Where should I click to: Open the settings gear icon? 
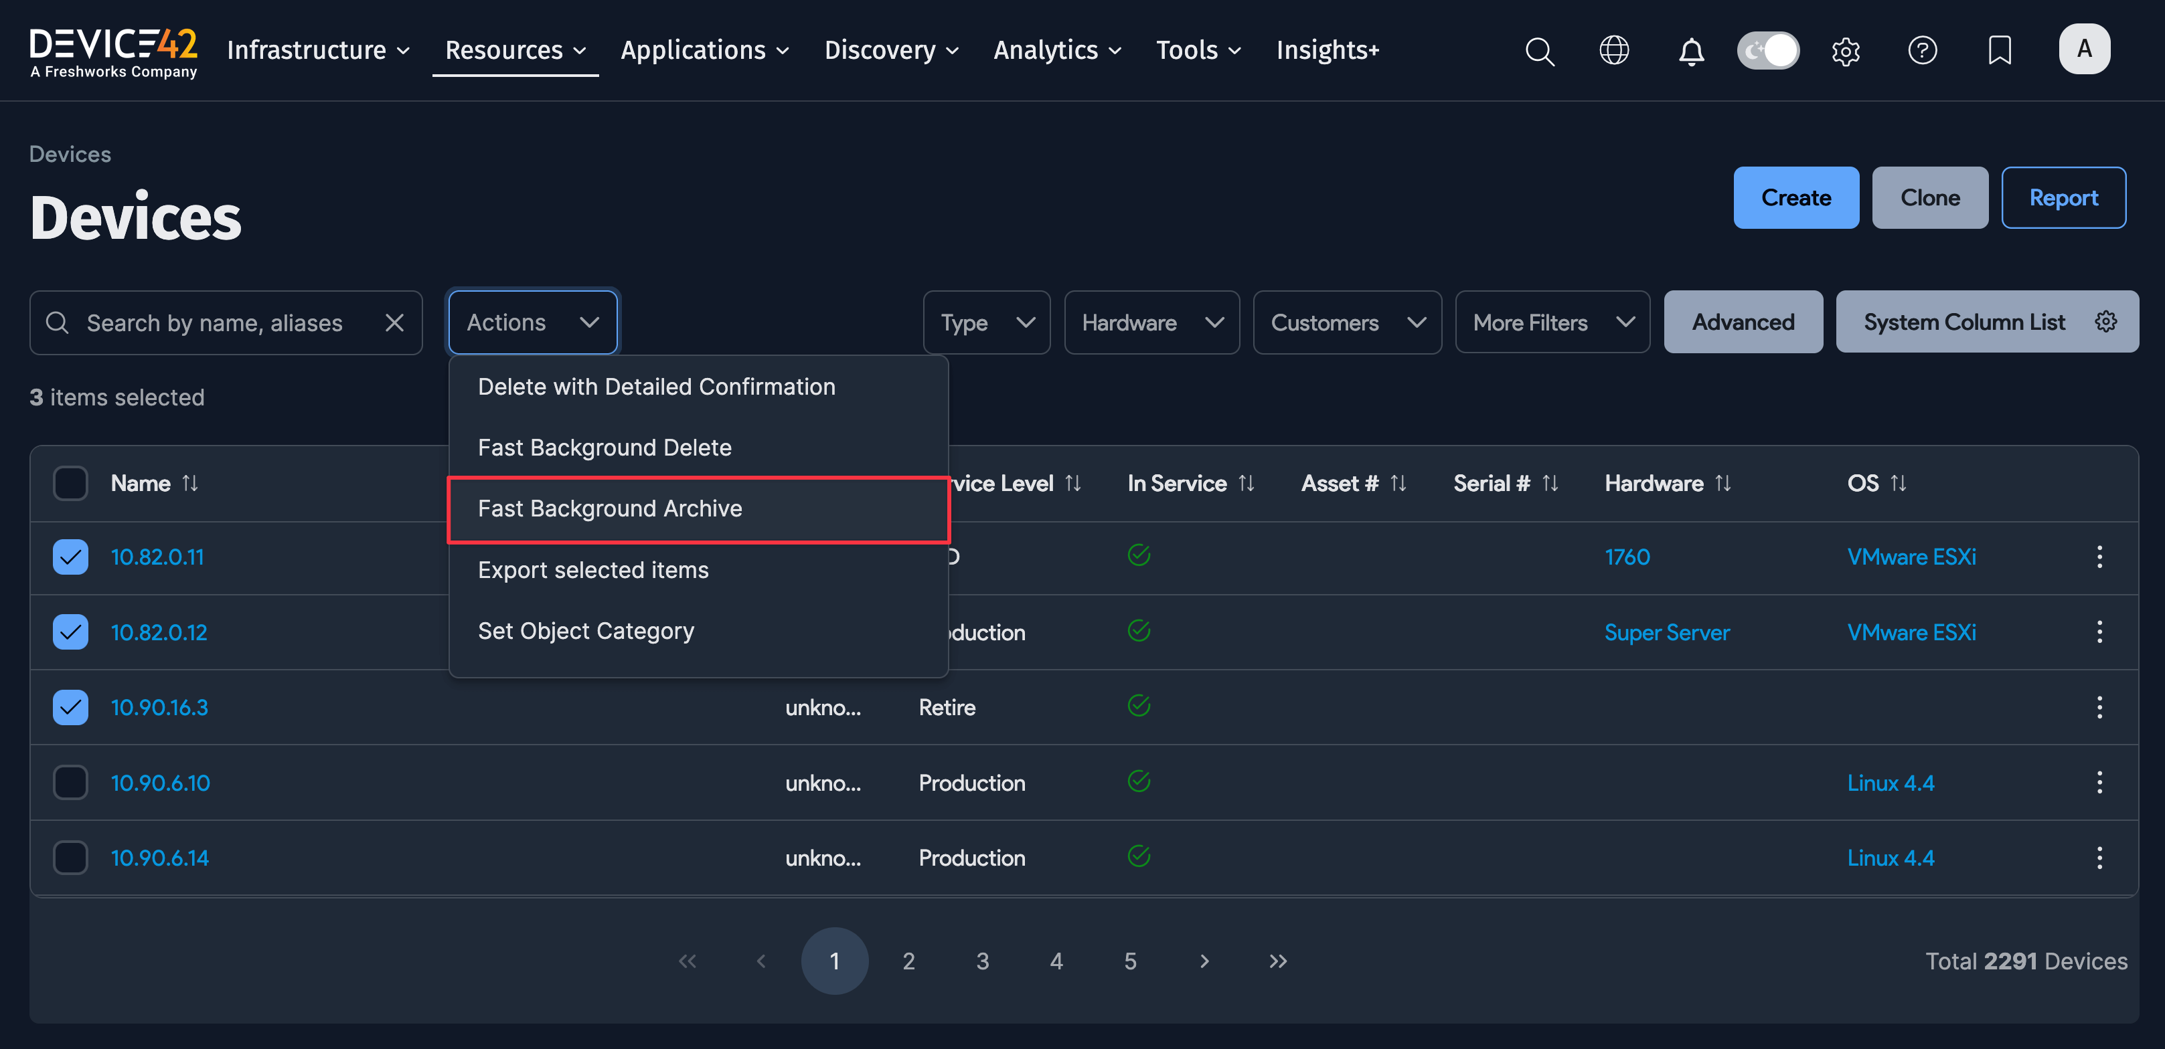coord(1846,52)
